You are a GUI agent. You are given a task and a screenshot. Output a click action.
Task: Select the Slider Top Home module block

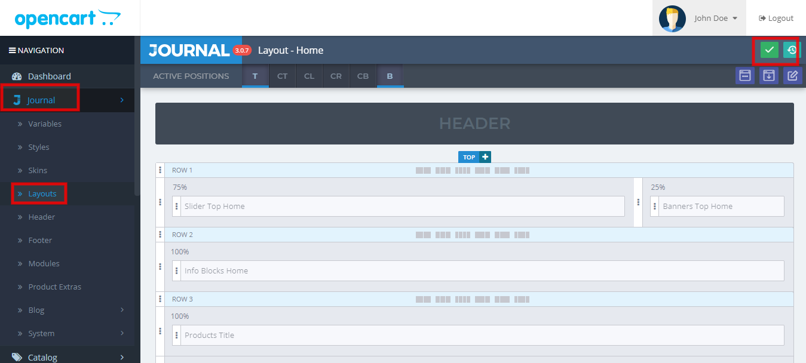[x=399, y=207]
